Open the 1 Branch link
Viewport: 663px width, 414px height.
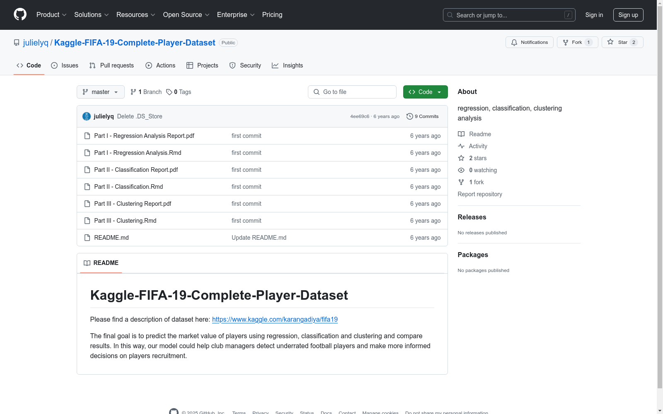point(146,92)
